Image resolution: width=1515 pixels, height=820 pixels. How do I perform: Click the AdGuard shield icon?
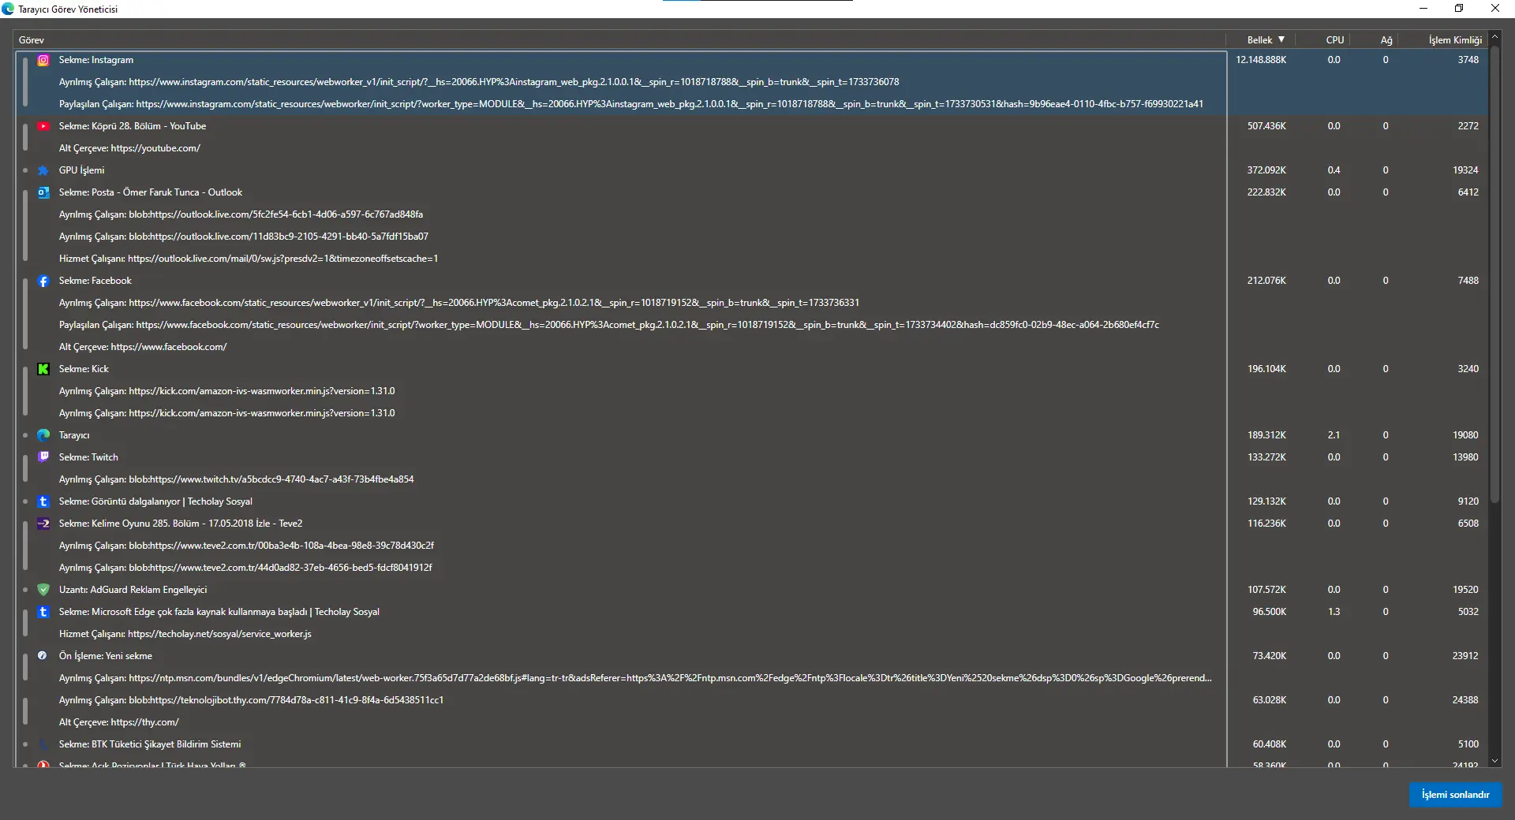click(x=43, y=590)
